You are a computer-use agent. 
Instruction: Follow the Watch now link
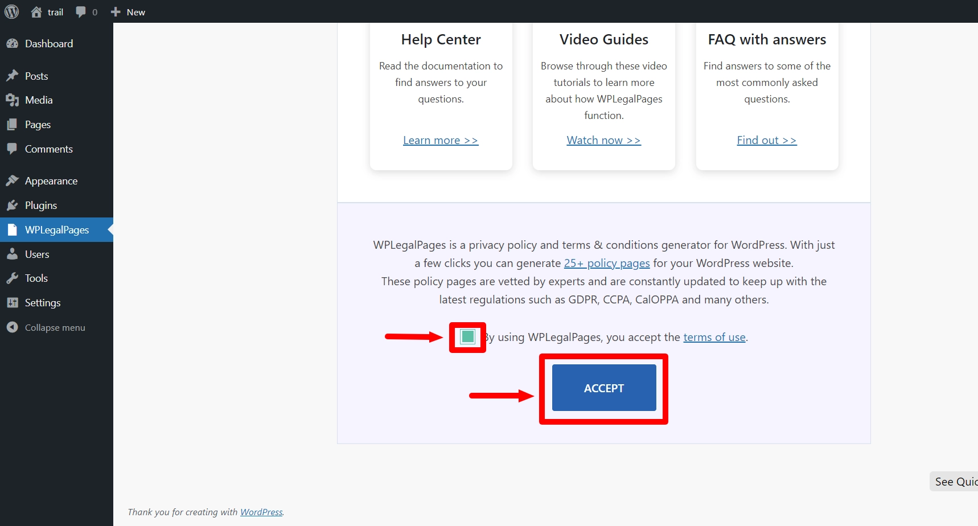pos(603,141)
